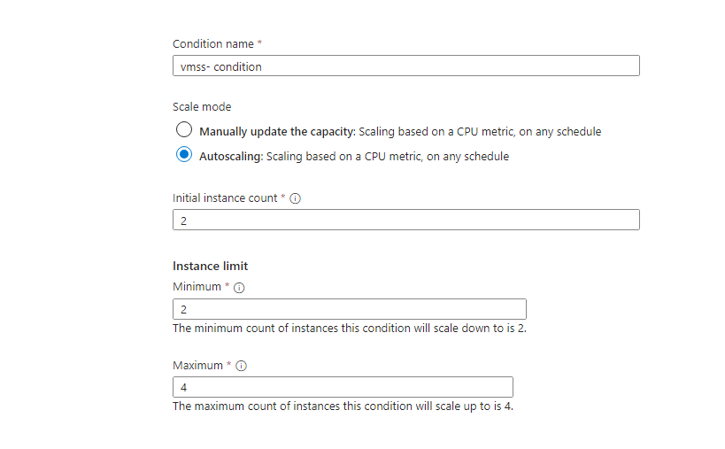This screenshot has width=725, height=449.
Task: Select Manually update the capacity radio button
Action: pyautogui.click(x=184, y=130)
